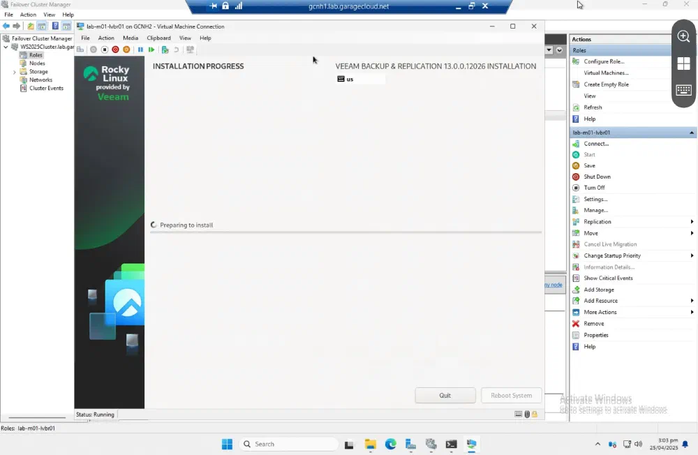Click the Forward arrow in Failover Cluster Manager toolbar

[17, 26]
